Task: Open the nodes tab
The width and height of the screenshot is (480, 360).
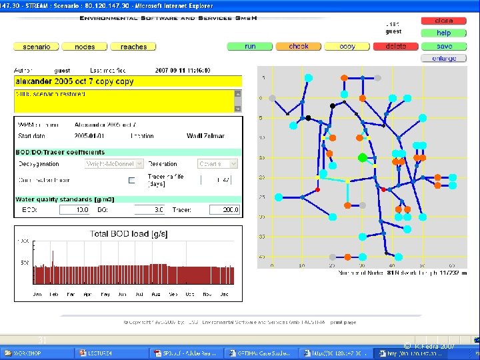Action: click(85, 47)
